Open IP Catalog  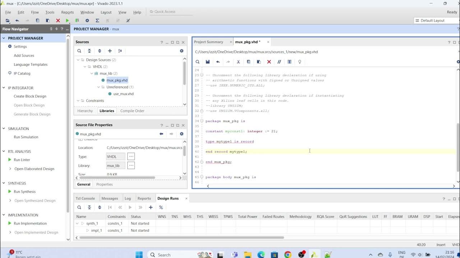click(x=22, y=73)
